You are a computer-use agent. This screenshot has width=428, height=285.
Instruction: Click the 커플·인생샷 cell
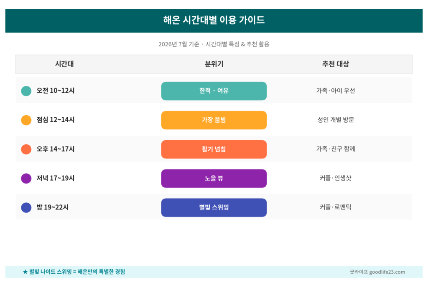click(336, 178)
